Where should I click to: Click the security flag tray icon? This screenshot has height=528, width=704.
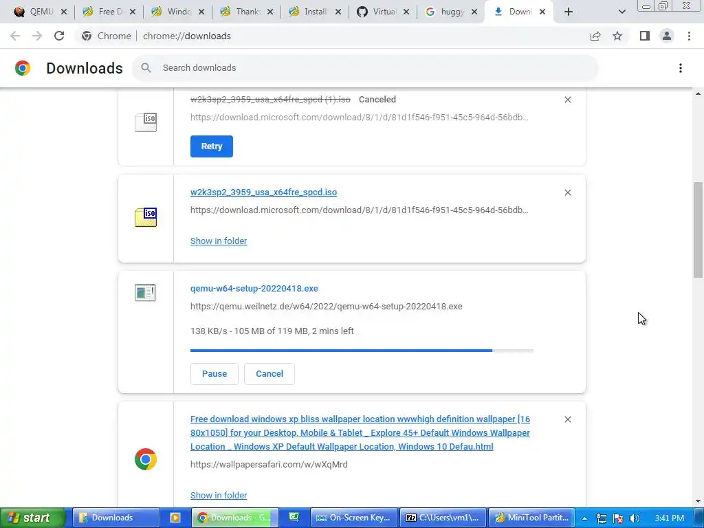(x=618, y=518)
